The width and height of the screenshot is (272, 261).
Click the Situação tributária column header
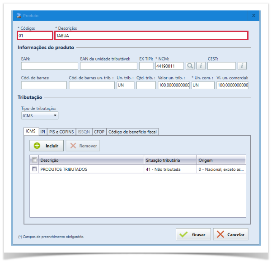coord(170,160)
